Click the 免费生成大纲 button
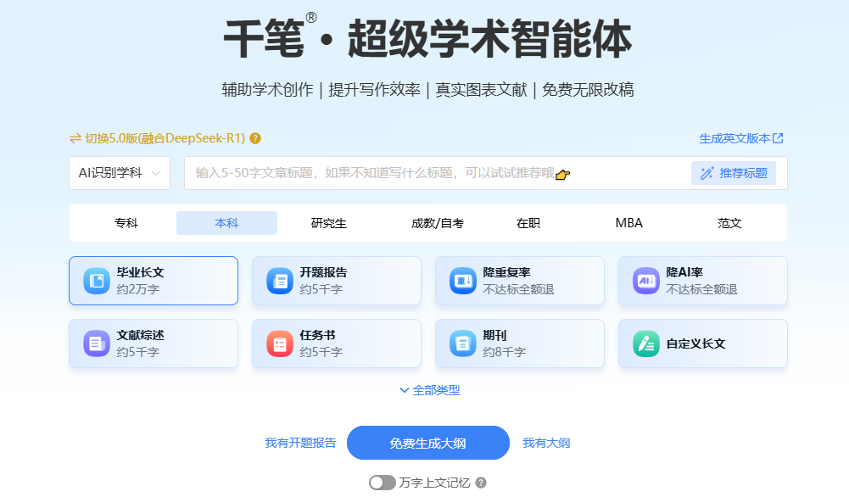Image resolution: width=849 pixels, height=497 pixels. click(x=427, y=443)
